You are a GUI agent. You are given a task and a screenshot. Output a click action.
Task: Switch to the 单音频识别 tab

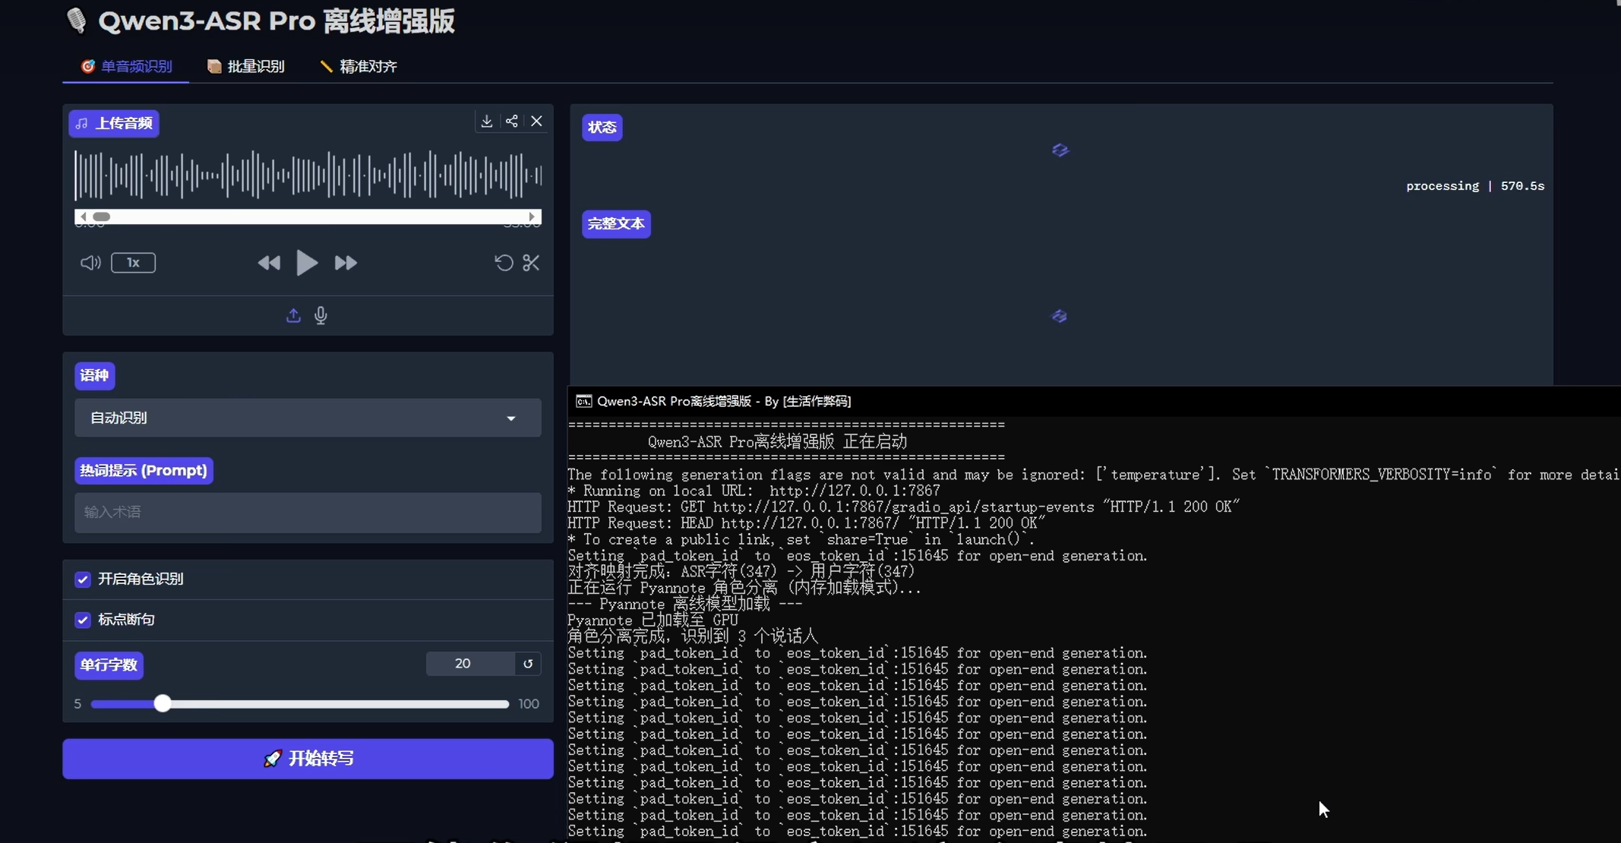pos(126,66)
